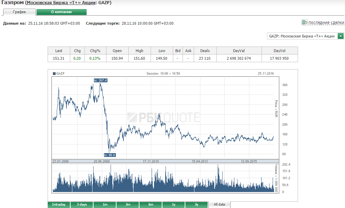Image resolution: width=345 pixels, height=208 pixels.
Task: Switch the chart to 1m period
Action: [105, 205]
